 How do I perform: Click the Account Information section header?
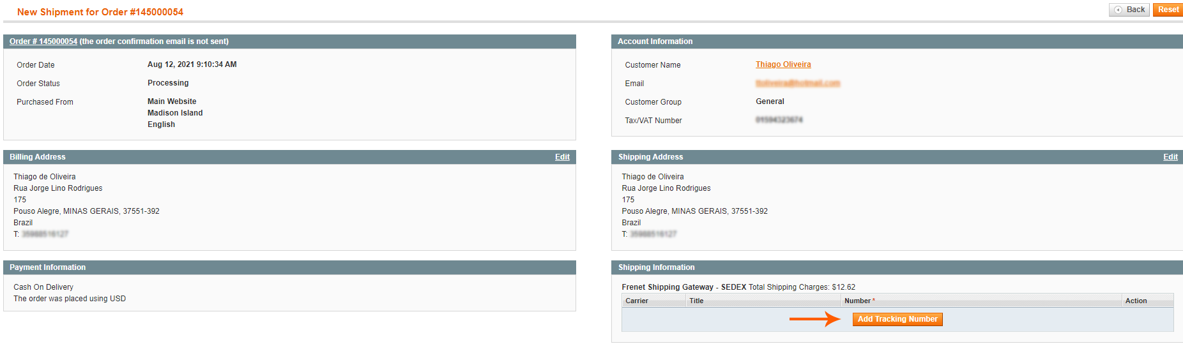pyautogui.click(x=897, y=41)
